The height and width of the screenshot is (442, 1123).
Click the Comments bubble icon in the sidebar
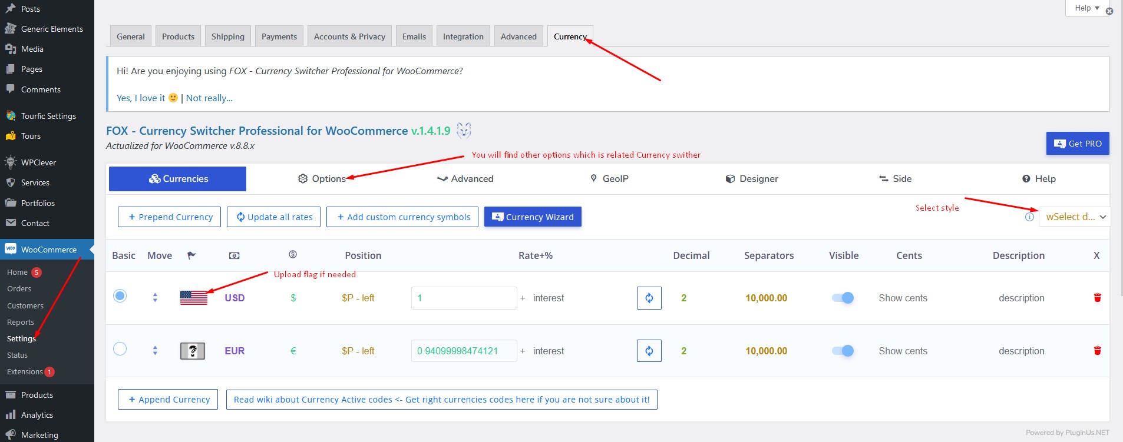11,89
